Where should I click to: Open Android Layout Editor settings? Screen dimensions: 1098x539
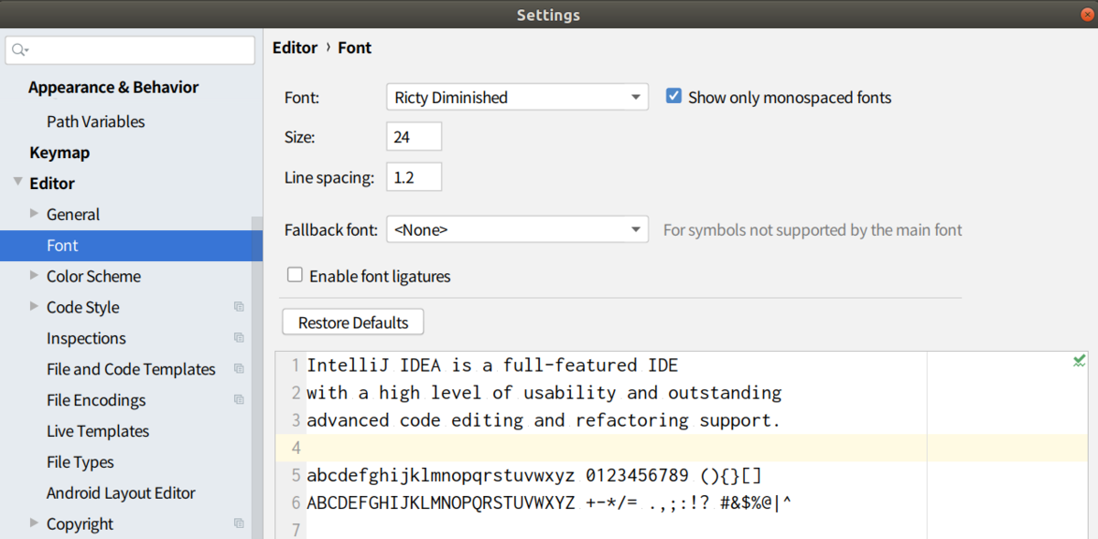click(x=121, y=493)
